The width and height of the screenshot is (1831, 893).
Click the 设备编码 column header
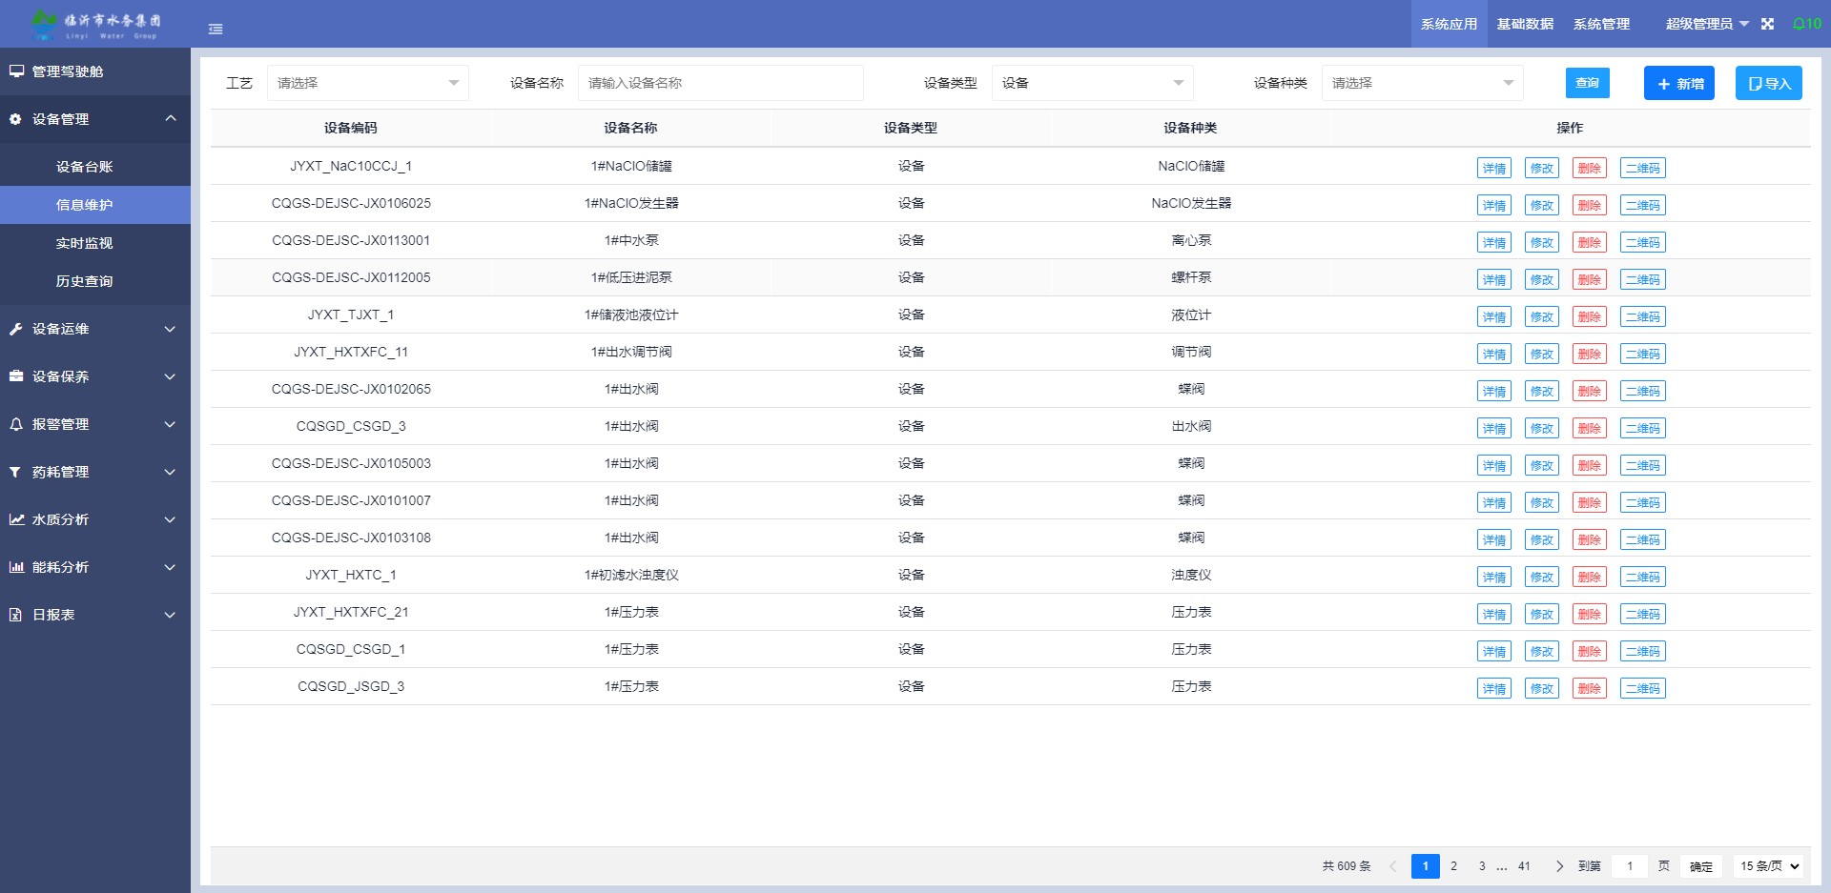(351, 128)
